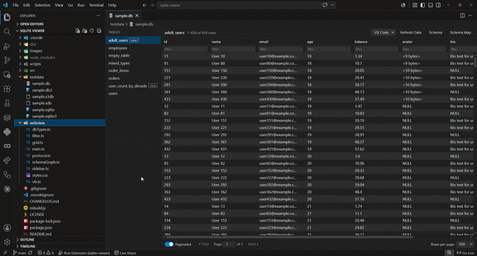The height and width of the screenshot is (256, 477).
Task: Go forward in navigation history
Action: click(152, 5)
